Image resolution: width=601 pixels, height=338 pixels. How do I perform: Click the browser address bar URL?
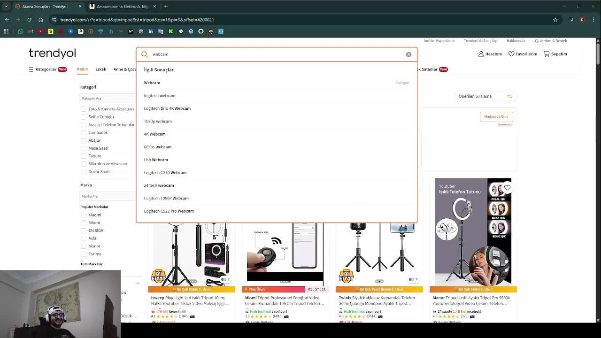coord(137,20)
